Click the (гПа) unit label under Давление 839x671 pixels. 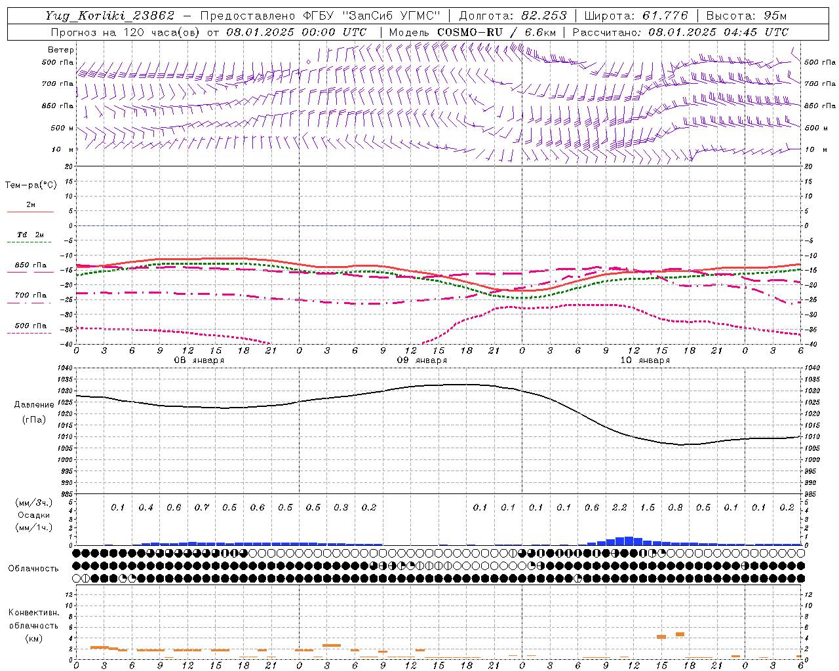[x=34, y=420]
